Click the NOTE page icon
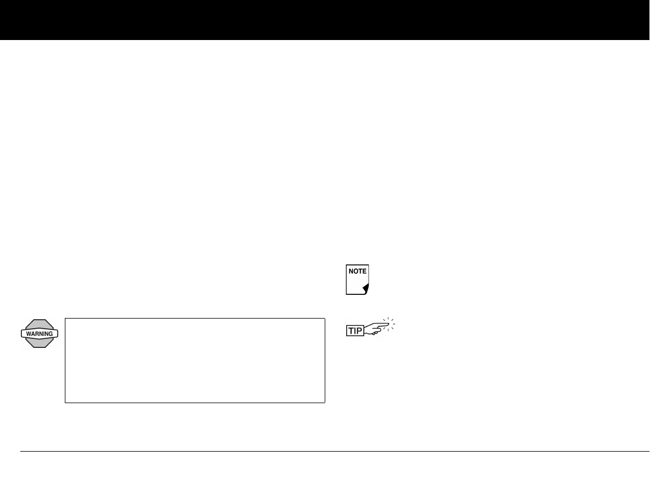This screenshot has width=650, height=477. pyautogui.click(x=356, y=280)
